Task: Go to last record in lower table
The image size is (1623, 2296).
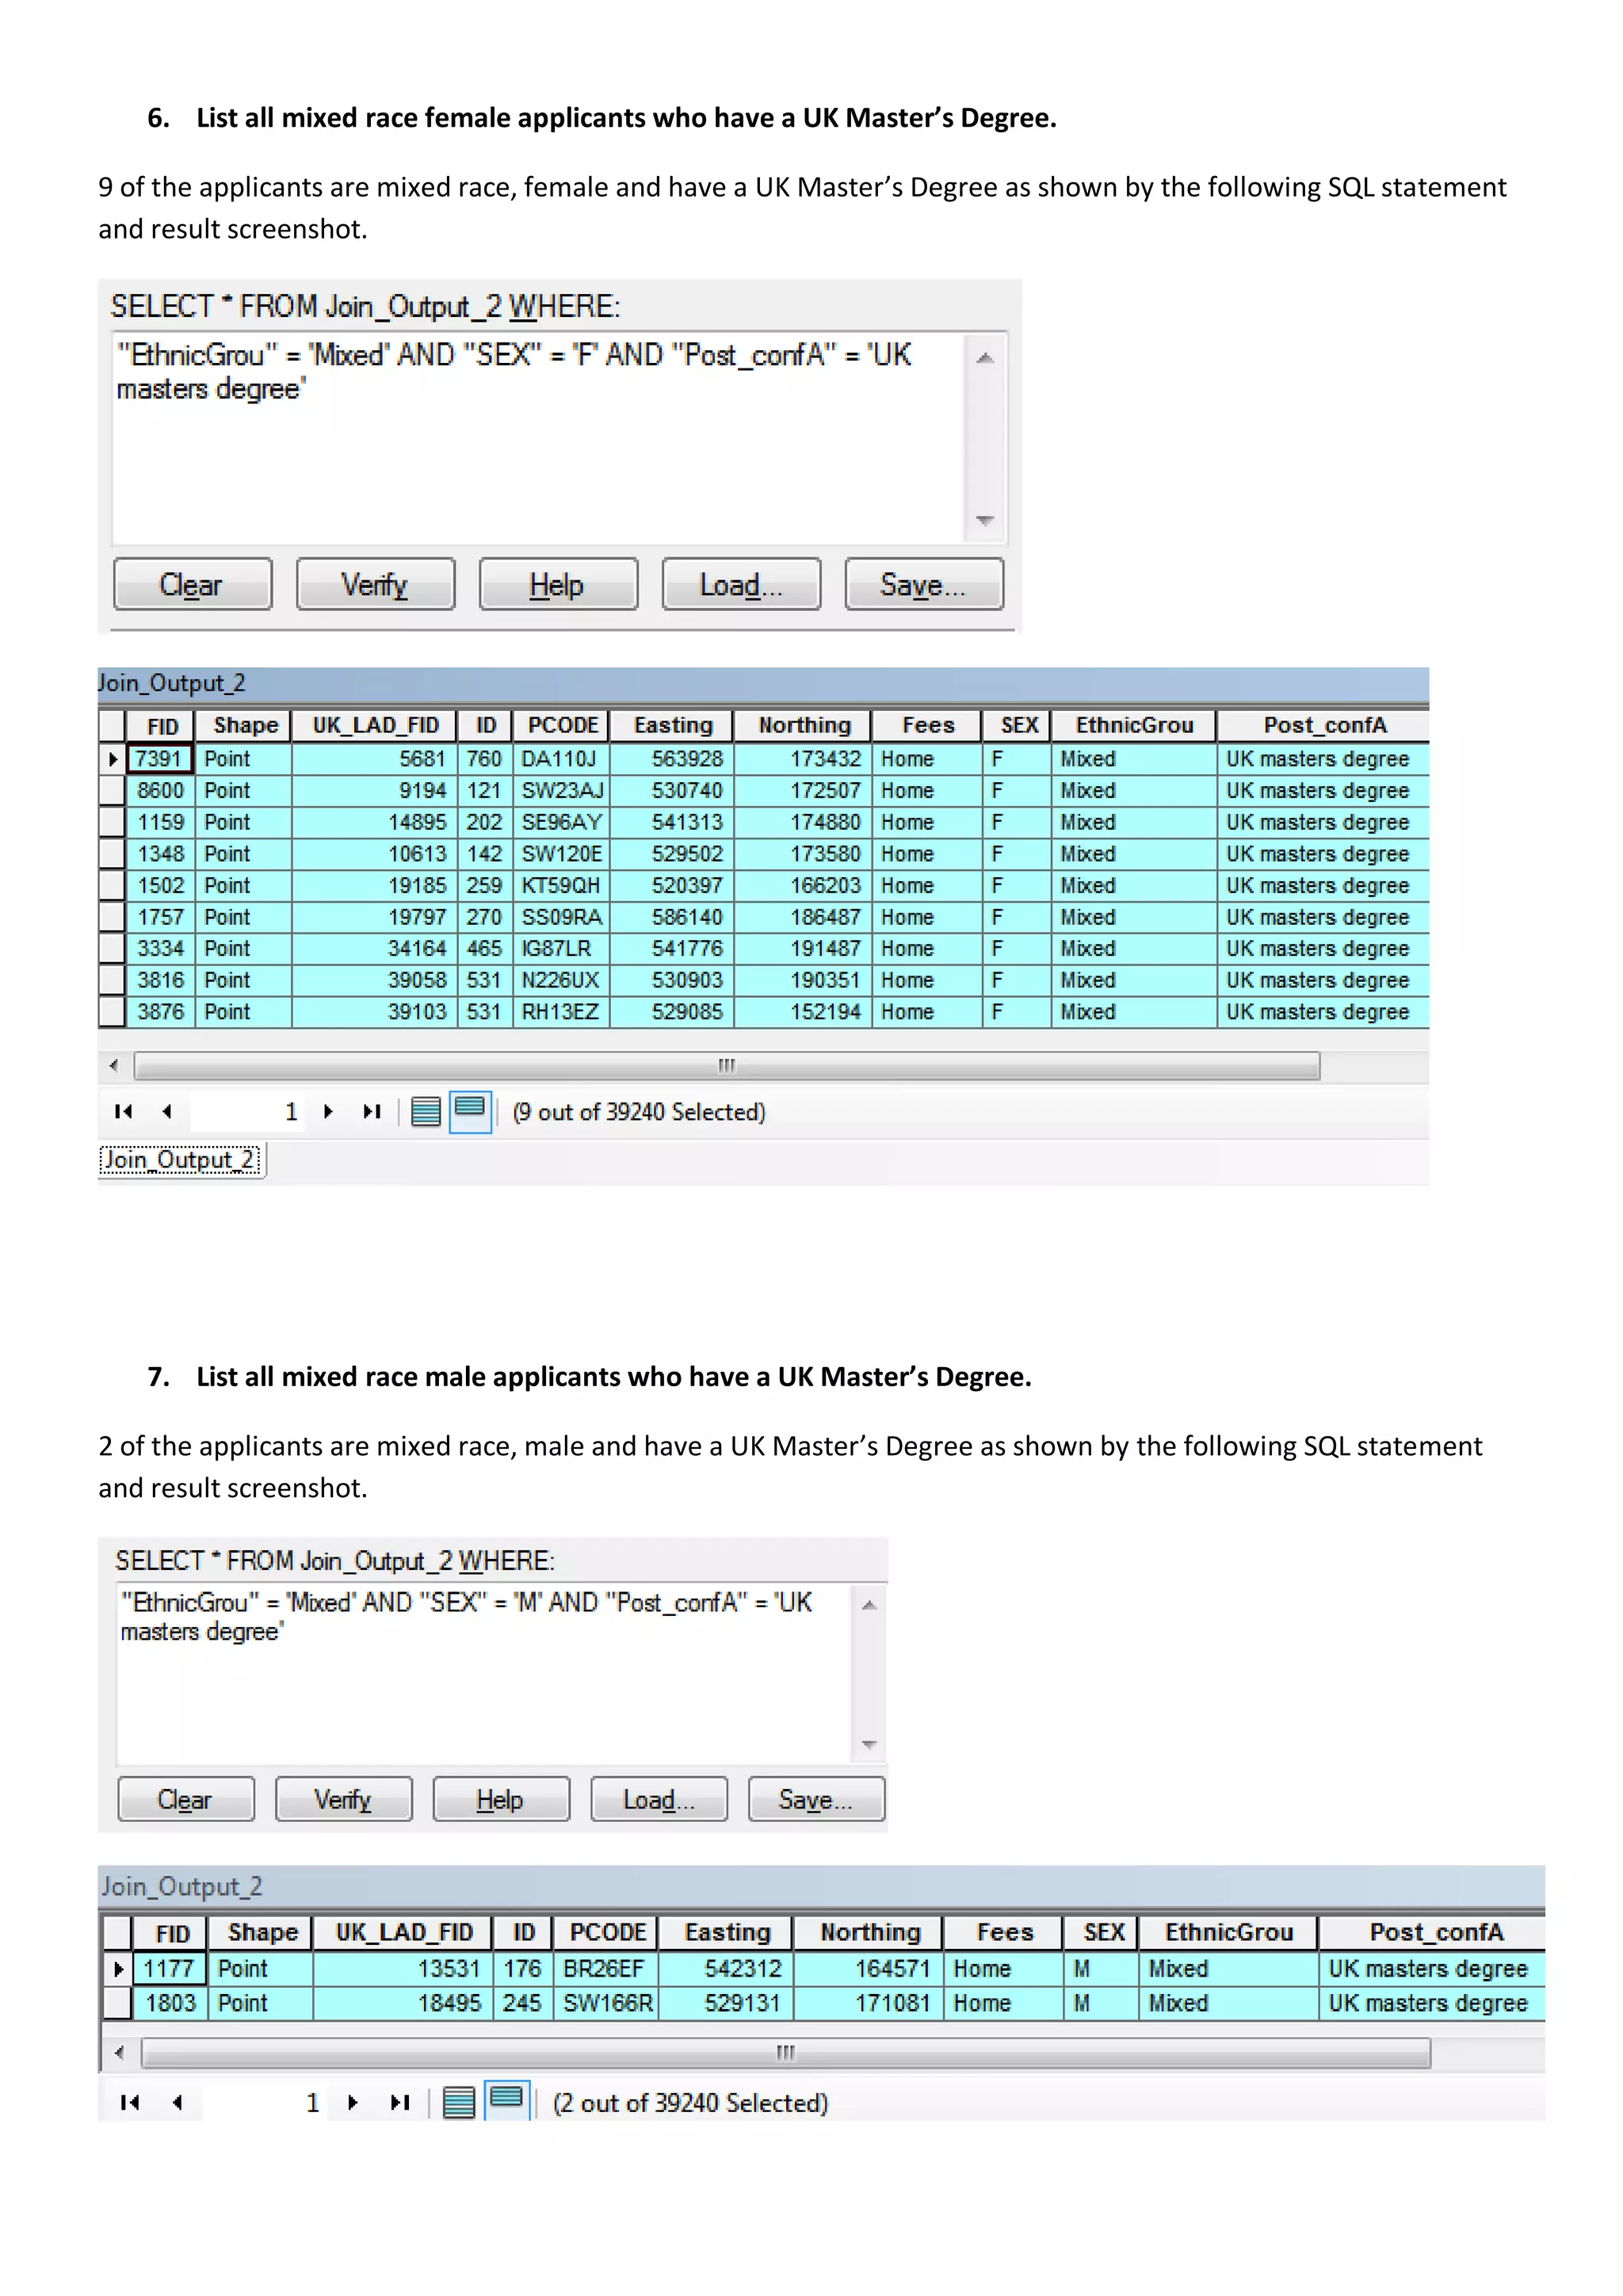Action: [400, 2102]
